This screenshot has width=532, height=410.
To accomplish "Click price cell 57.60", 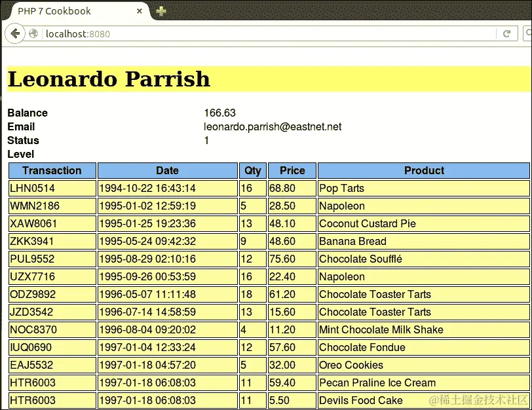I will coord(292,347).
